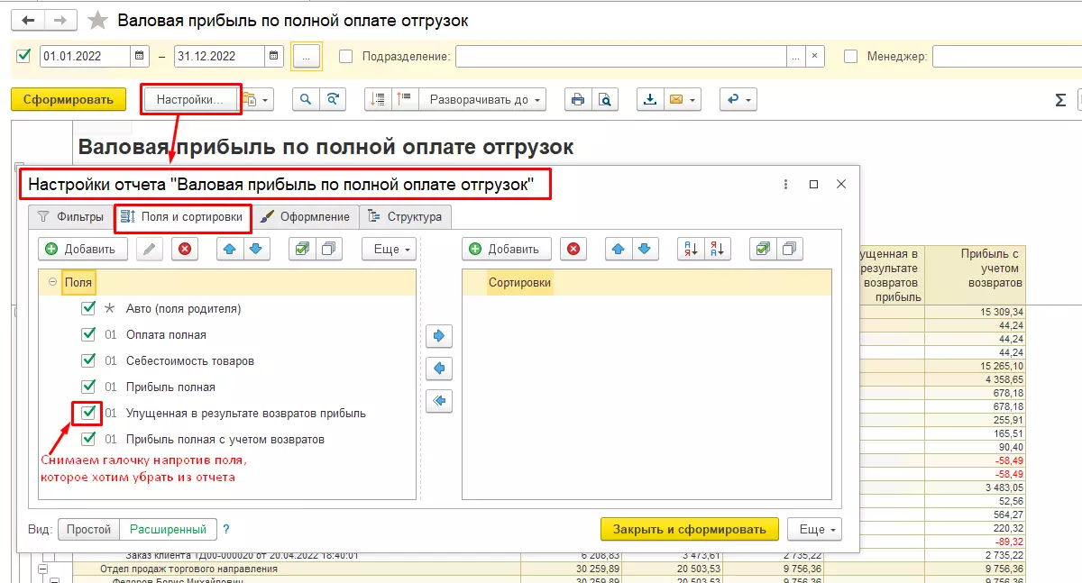Image resolution: width=1082 pixels, height=583 pixels.
Task: Check all sortings icon in Сортировки panel
Action: [764, 250]
